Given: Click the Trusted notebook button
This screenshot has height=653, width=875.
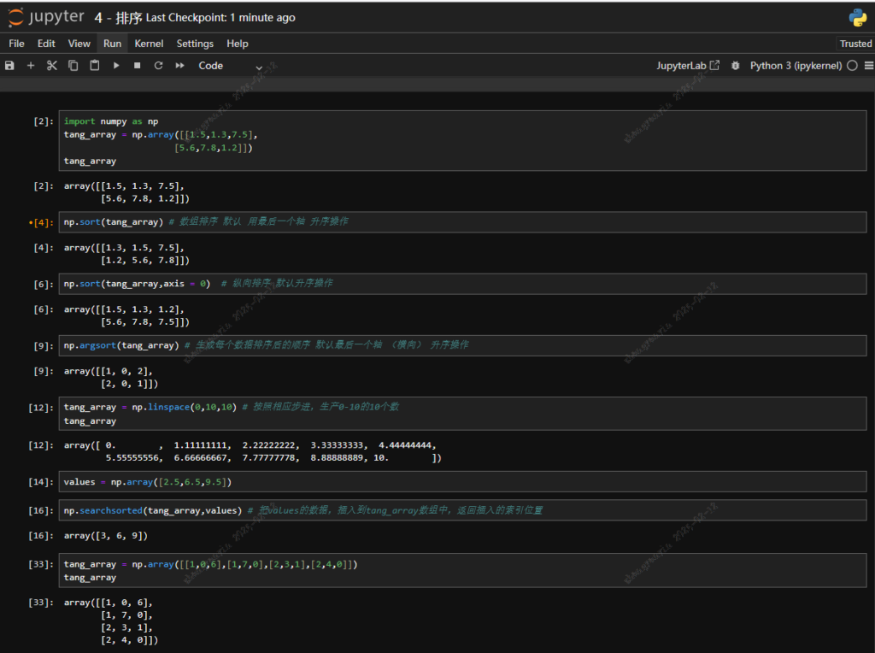Looking at the screenshot, I should tap(855, 44).
